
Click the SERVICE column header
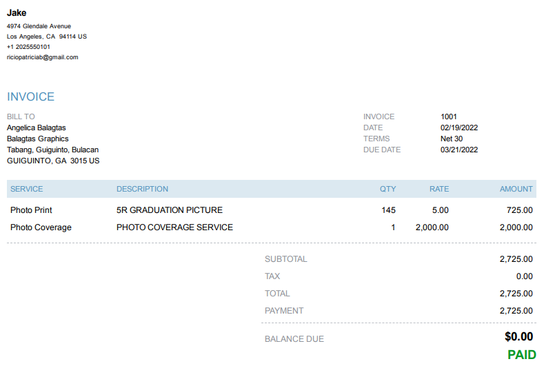(26, 189)
